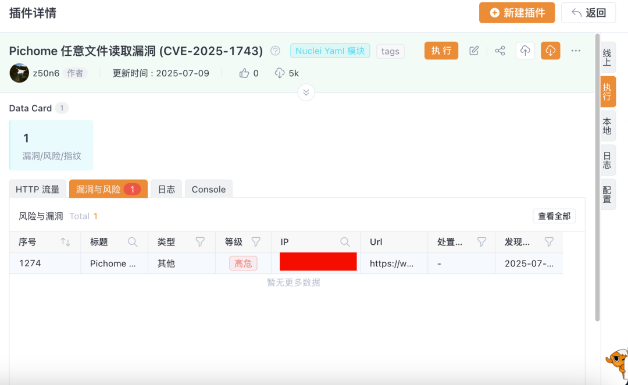The height and width of the screenshot is (385, 628).
Task: Click the help question mark icon
Action: coord(276,51)
